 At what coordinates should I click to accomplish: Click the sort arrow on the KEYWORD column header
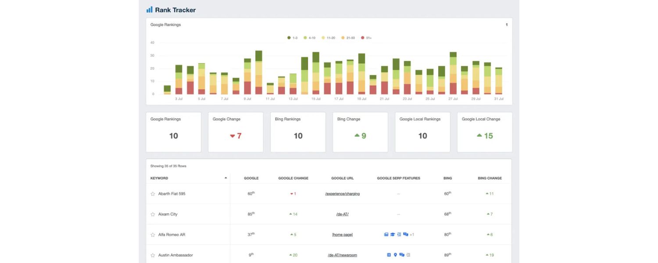[225, 178]
